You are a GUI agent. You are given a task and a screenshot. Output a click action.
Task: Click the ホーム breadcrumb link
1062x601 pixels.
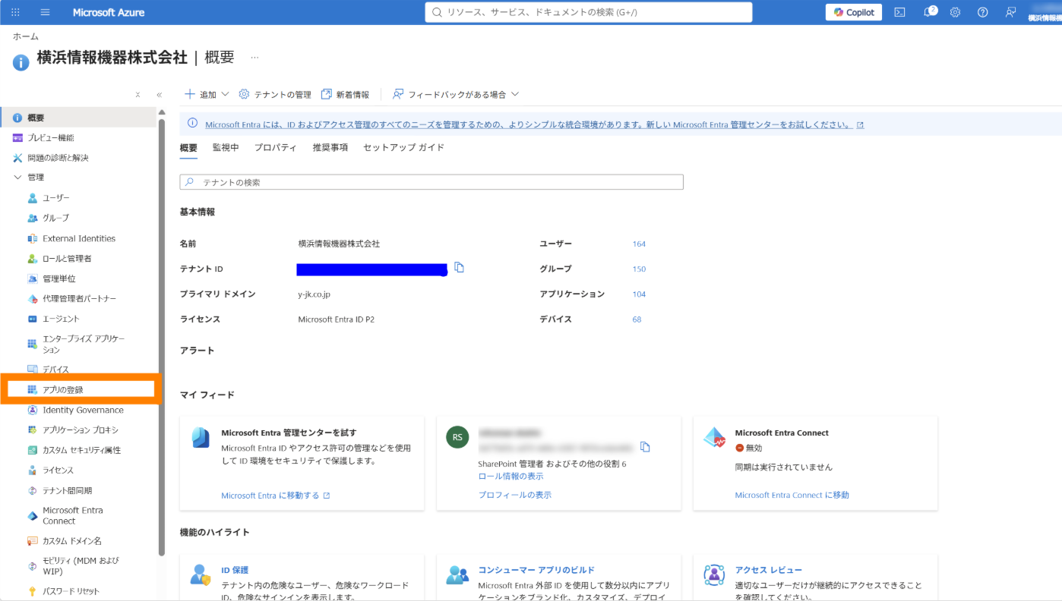click(26, 36)
